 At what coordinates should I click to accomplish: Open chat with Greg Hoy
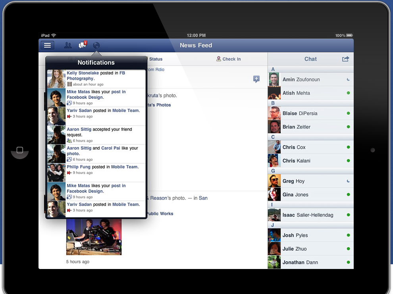click(311, 181)
